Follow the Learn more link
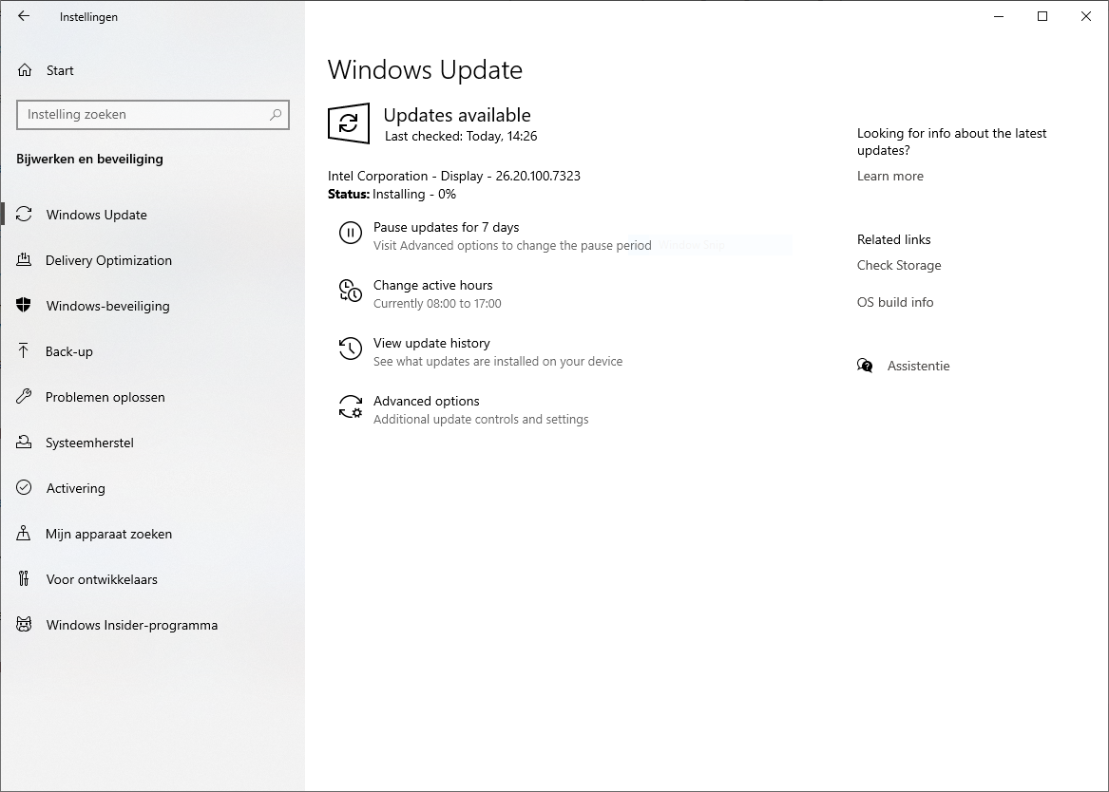This screenshot has width=1109, height=792. (x=889, y=176)
